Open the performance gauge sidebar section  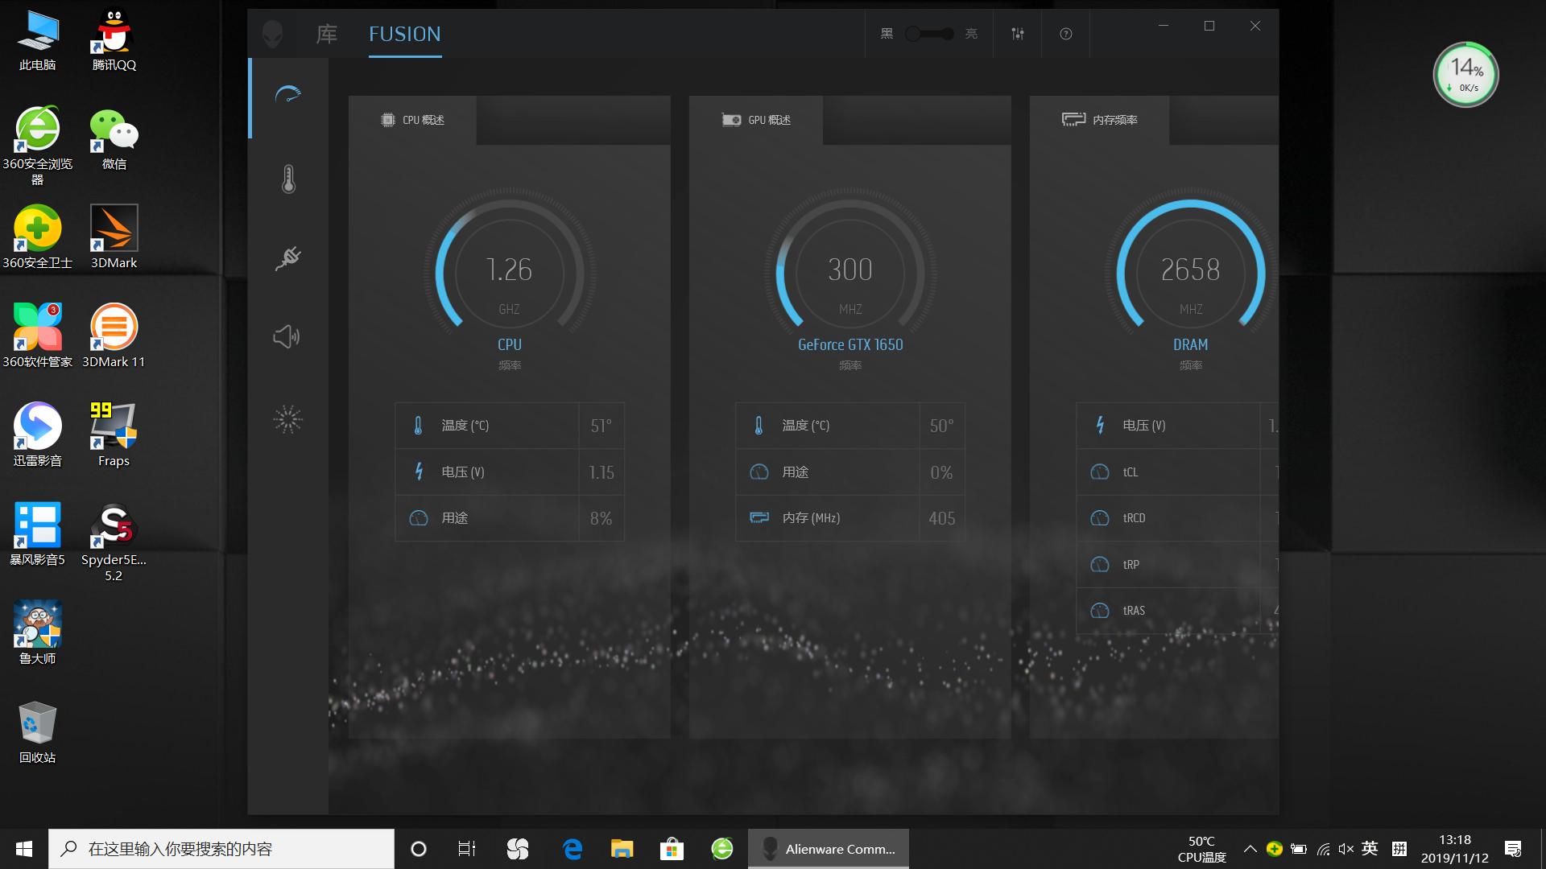(288, 95)
